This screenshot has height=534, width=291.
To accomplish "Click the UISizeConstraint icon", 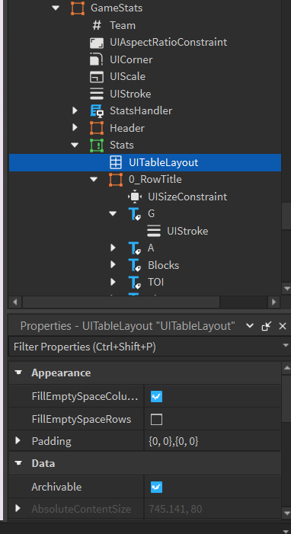I will tap(135, 197).
